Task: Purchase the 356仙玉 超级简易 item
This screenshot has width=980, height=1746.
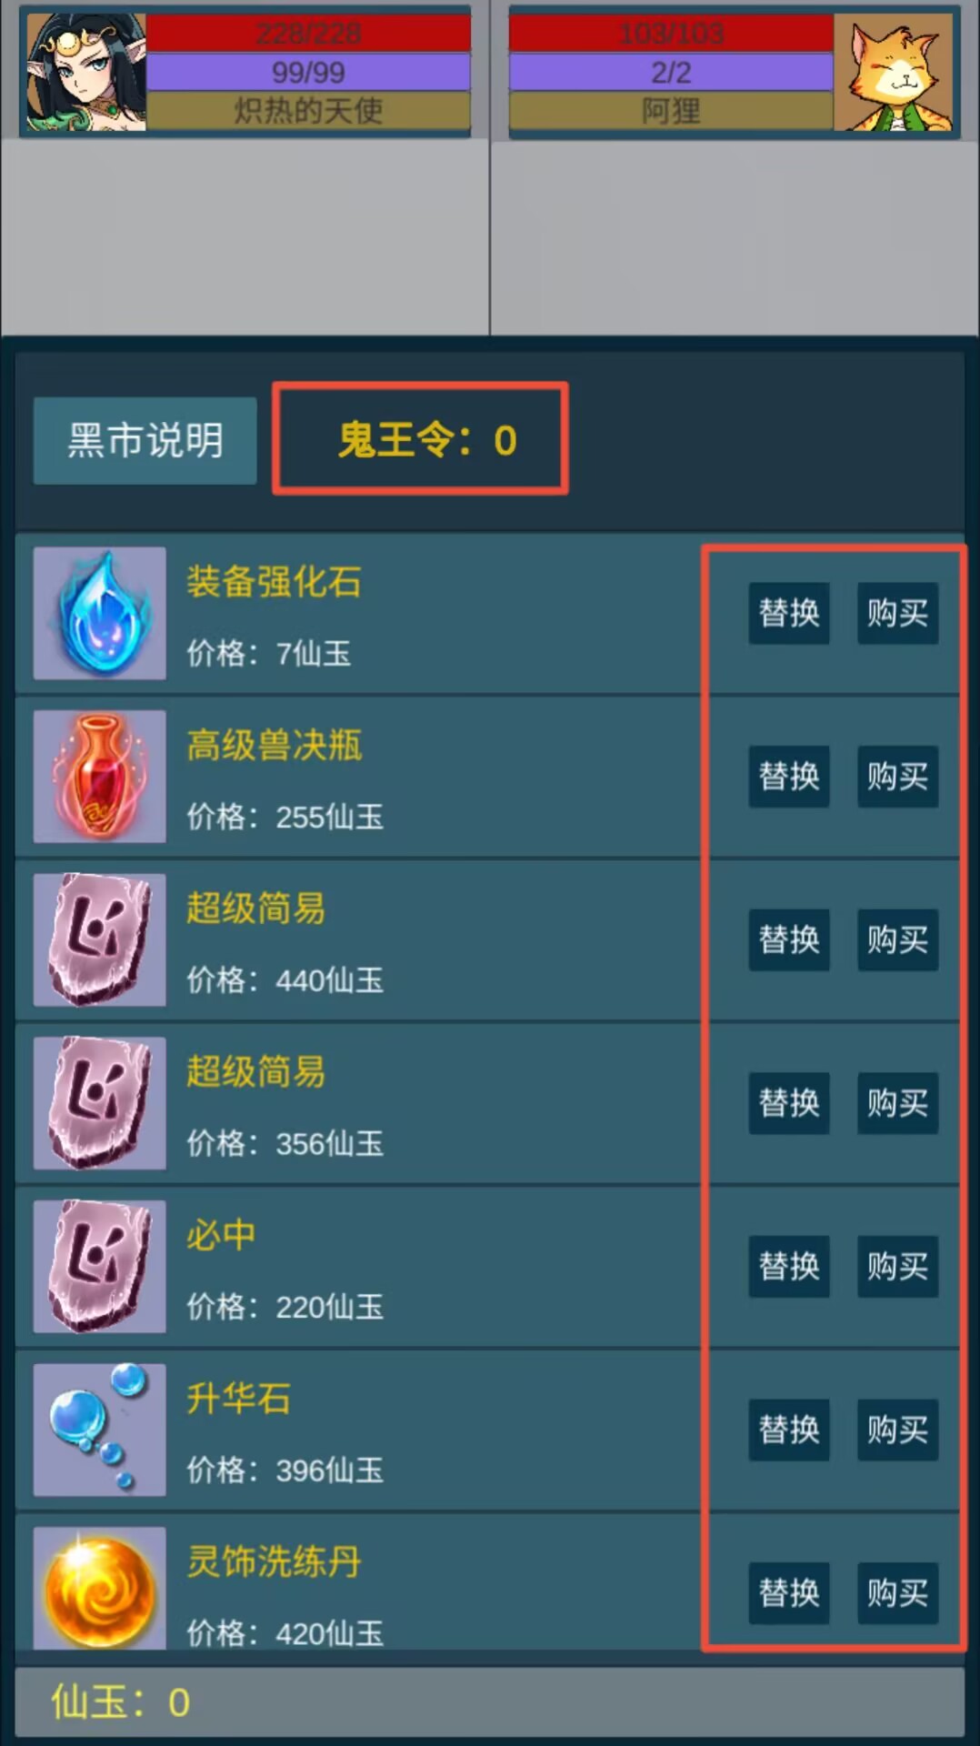Action: [897, 1103]
